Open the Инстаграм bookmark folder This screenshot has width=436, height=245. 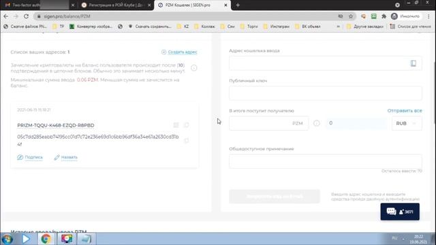(x=277, y=27)
